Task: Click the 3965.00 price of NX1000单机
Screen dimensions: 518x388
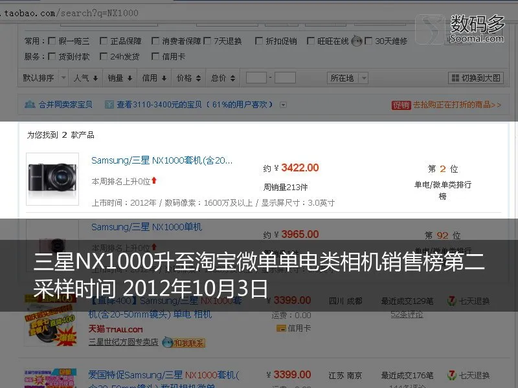Action: click(300, 235)
